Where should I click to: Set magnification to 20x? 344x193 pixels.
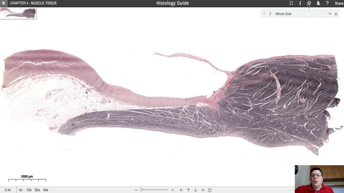pyautogui.click(x=37, y=190)
